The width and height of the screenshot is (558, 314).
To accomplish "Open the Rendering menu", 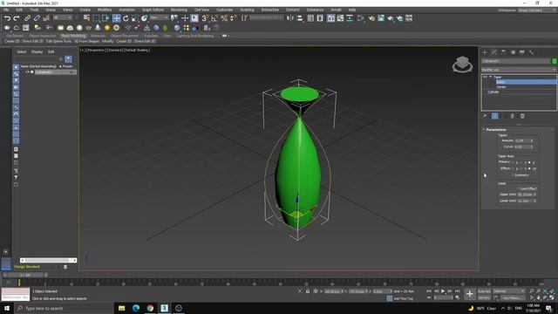I will [x=179, y=10].
